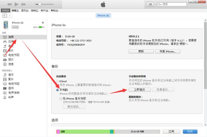Viewport: 207px width, 137px height.
Task: Open the 文件 menu
Action: coord(6,10)
